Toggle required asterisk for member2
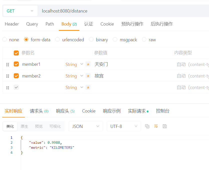 [88, 76]
